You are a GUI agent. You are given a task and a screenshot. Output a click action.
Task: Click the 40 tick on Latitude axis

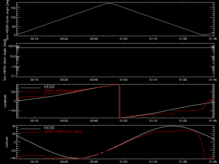pos(14,126)
